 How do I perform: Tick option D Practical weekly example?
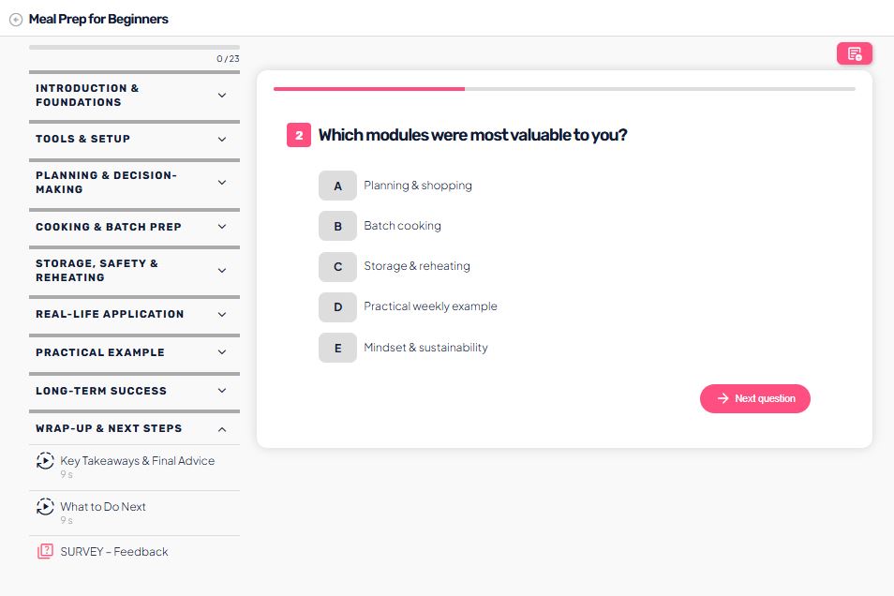point(337,306)
